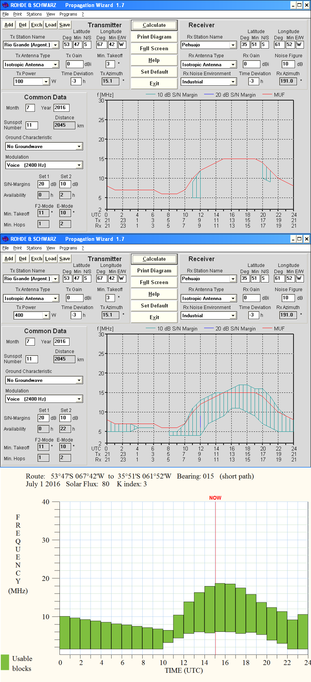
Task: Click Print Diagram in upper window
Action: [154, 37]
